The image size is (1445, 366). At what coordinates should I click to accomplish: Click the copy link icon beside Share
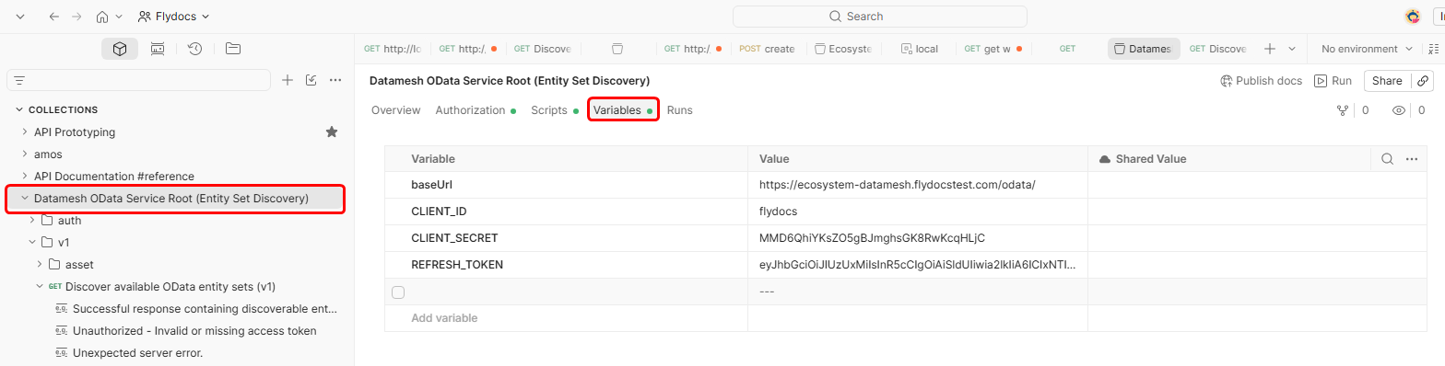[1423, 81]
